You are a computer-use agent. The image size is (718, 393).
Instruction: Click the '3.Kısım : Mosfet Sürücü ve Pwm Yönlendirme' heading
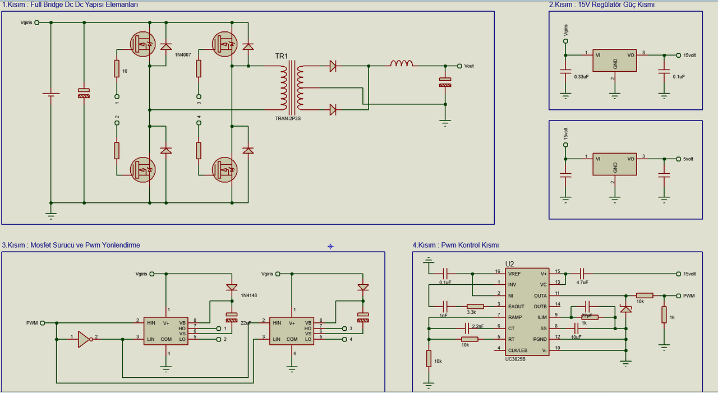(x=71, y=246)
